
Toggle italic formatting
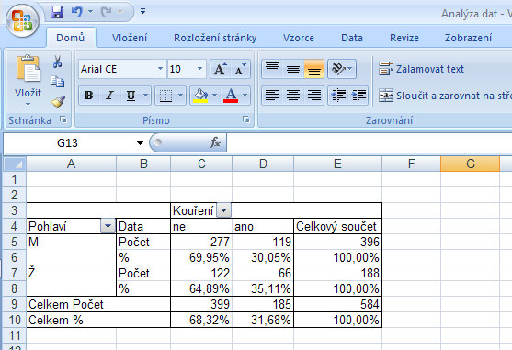pyautogui.click(x=109, y=96)
